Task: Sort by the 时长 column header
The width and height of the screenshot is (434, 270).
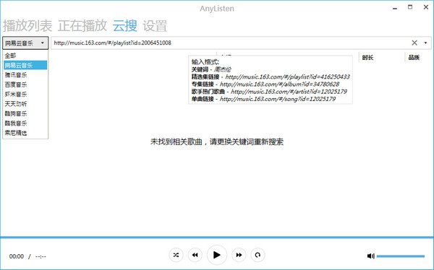Action: point(367,58)
